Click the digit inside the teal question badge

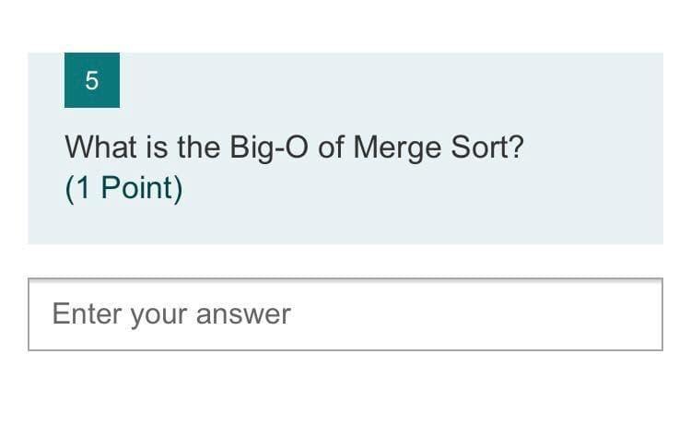pos(91,80)
